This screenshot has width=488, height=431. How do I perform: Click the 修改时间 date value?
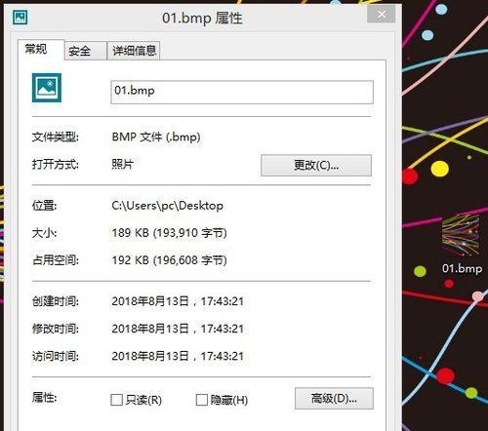(178, 329)
